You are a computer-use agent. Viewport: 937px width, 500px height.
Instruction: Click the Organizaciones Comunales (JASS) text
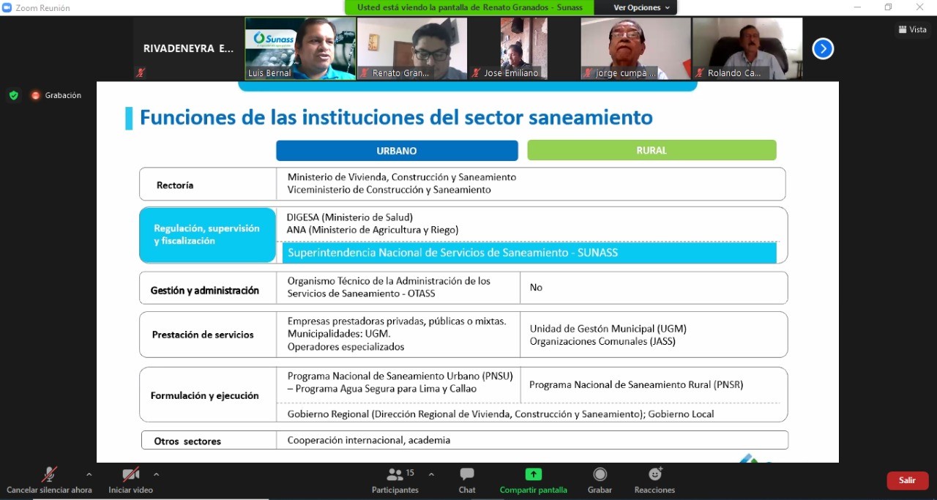pos(602,341)
